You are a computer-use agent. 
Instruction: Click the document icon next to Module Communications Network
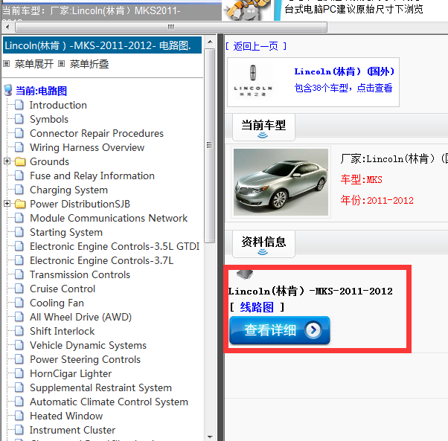[x=19, y=218]
